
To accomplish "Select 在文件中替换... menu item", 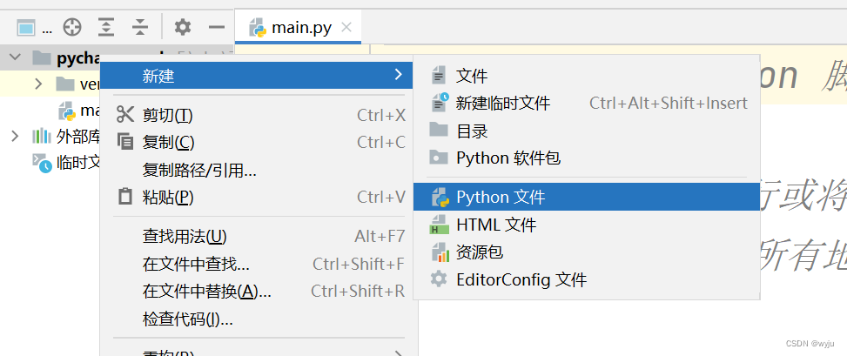I will point(259,292).
